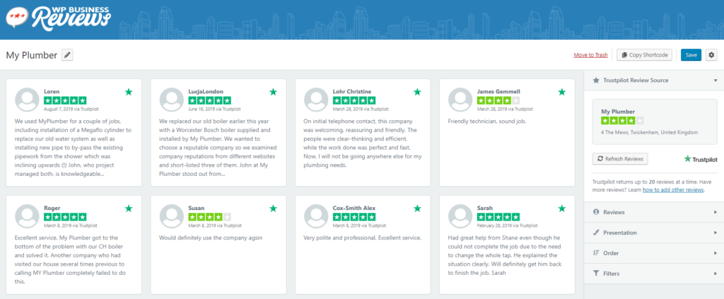Screen dimensions: 724x299
Task: Click the Trustpilot star on Loren's review
Action: coord(129,92)
